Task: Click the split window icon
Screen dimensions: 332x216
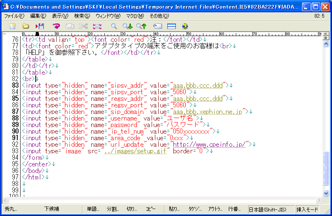Action: click(x=171, y=26)
